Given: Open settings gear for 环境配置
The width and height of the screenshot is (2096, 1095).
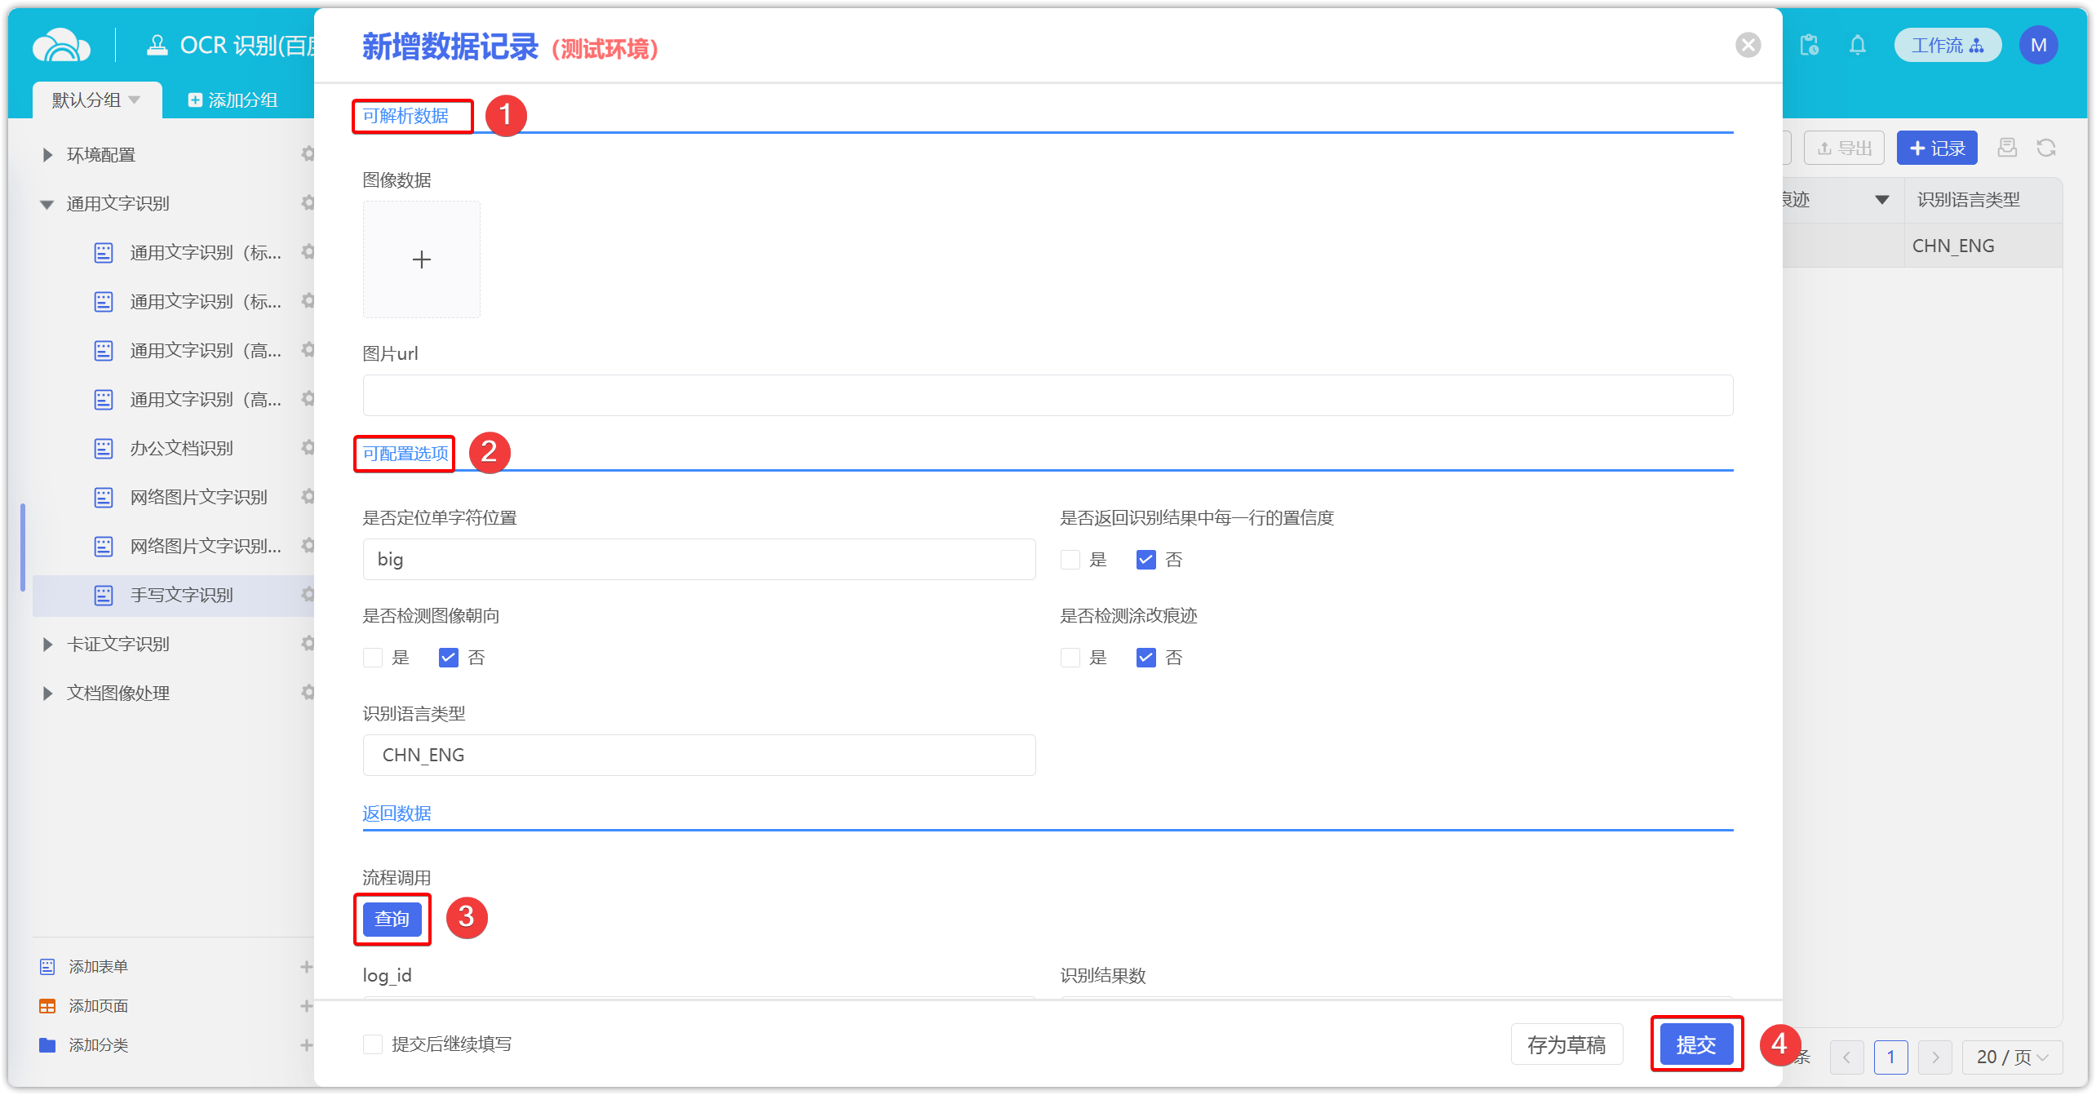Looking at the screenshot, I should (308, 153).
